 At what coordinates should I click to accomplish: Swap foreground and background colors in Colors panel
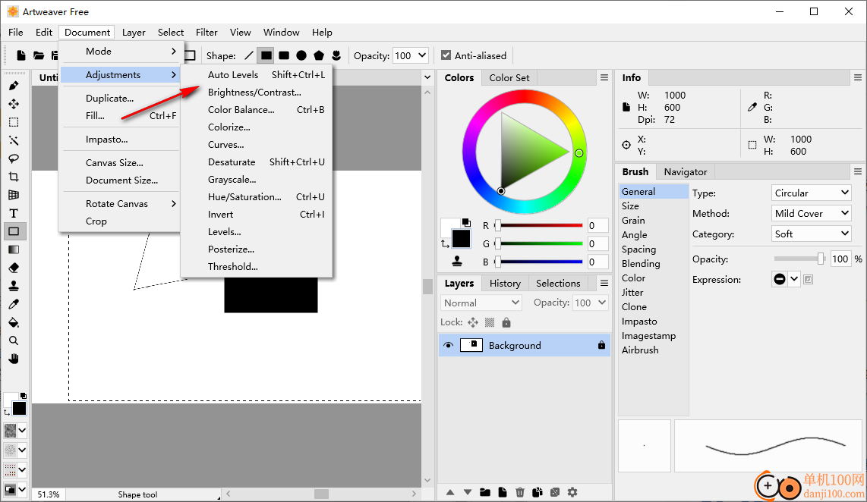[445, 243]
